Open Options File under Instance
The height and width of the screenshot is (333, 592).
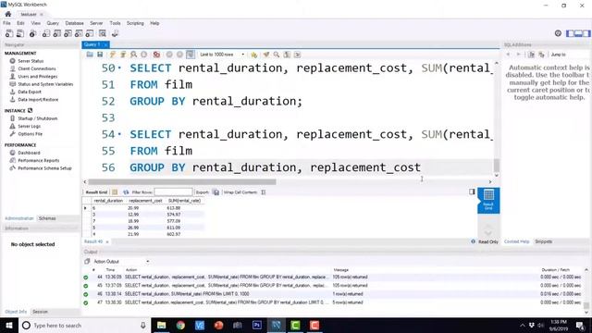tap(30, 134)
